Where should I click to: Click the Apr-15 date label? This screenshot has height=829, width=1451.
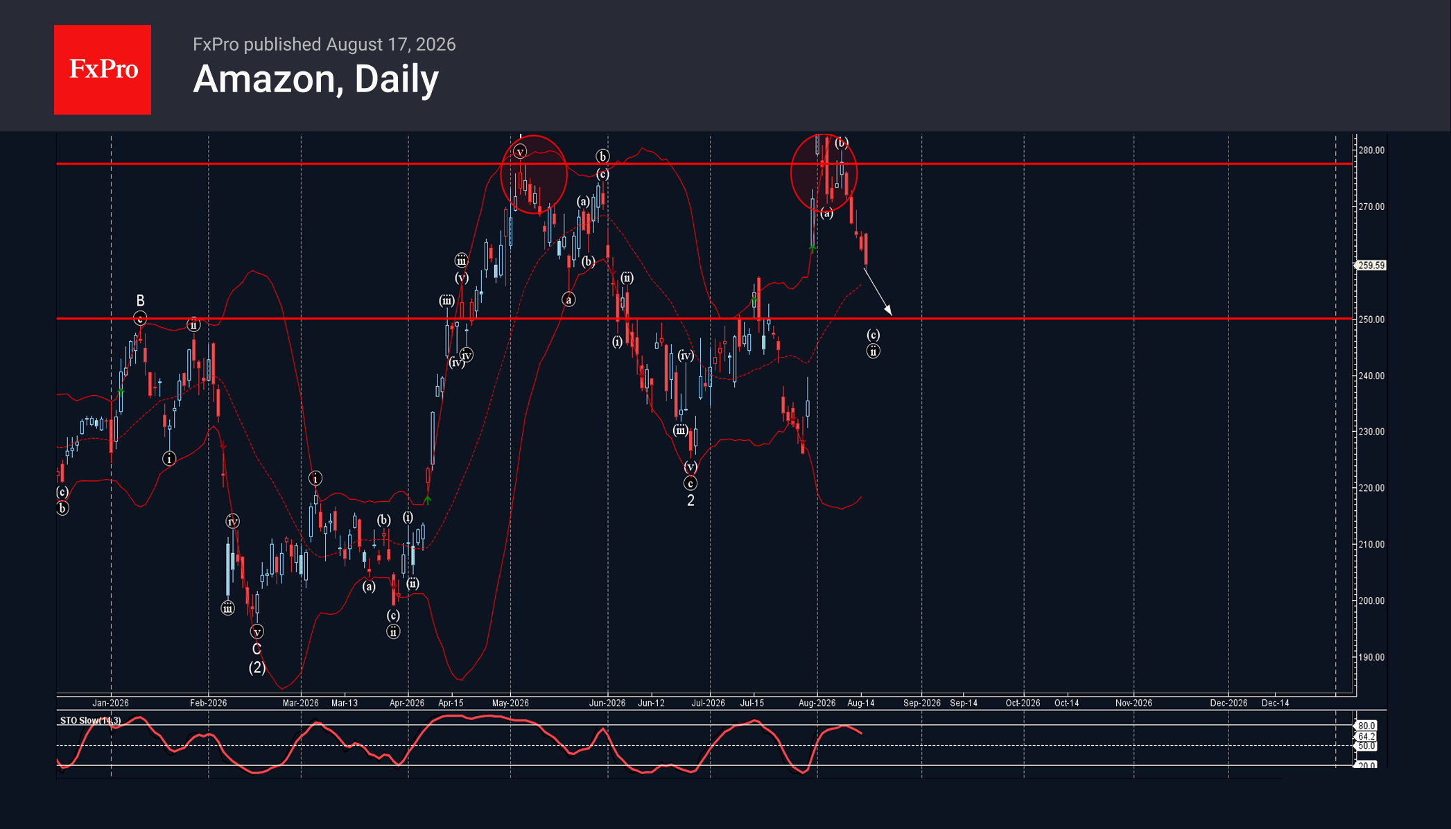pos(451,703)
